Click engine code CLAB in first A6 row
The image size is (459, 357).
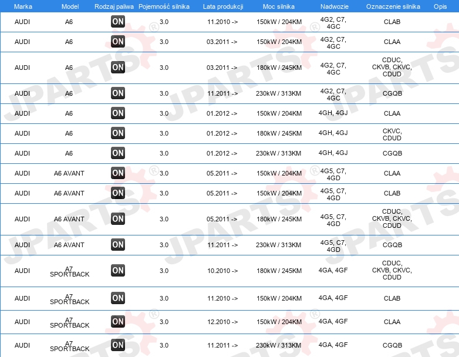coord(392,22)
